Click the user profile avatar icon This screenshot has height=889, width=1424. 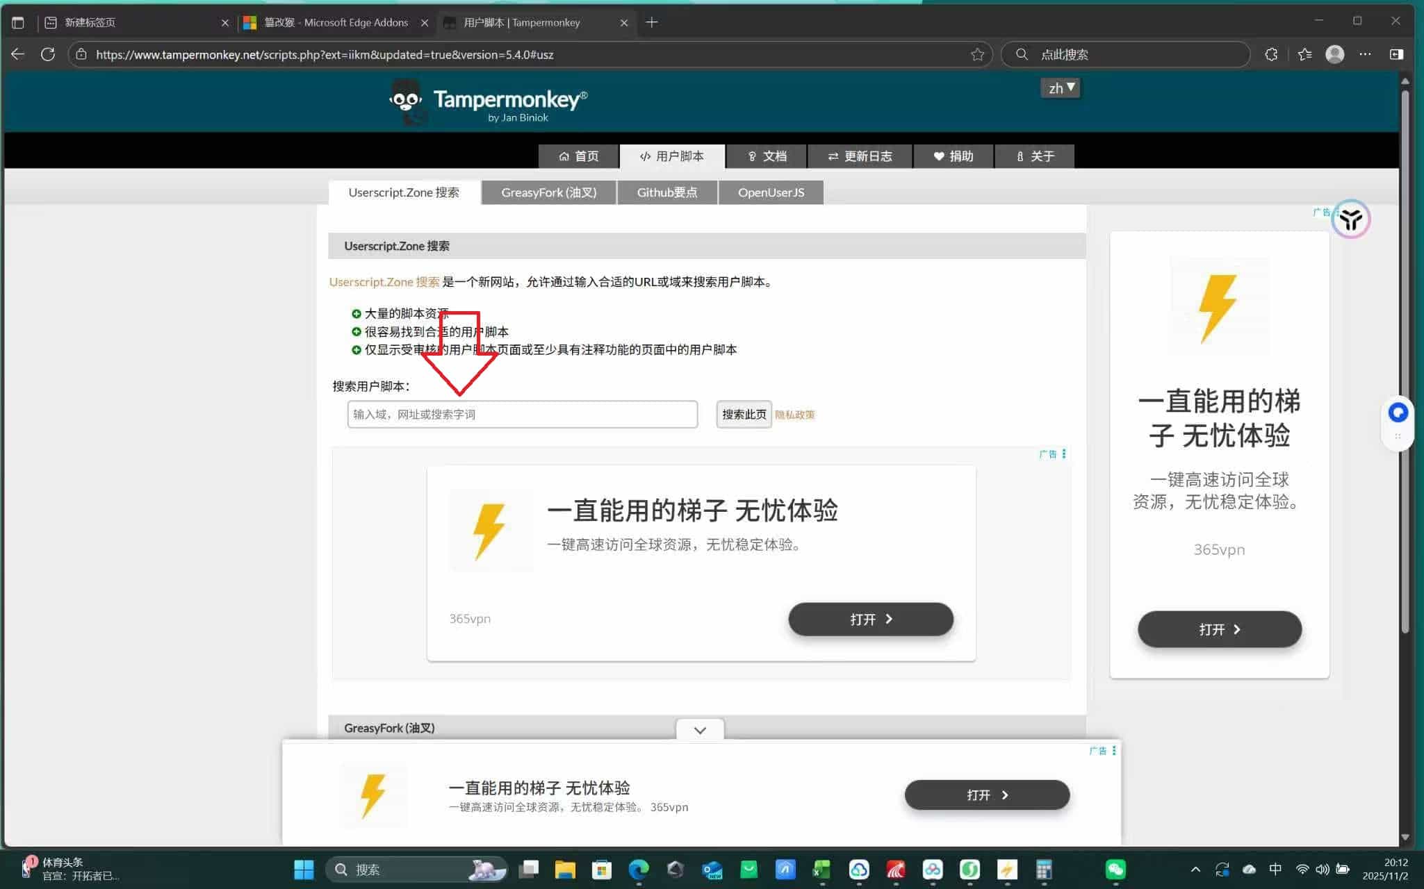click(x=1334, y=54)
